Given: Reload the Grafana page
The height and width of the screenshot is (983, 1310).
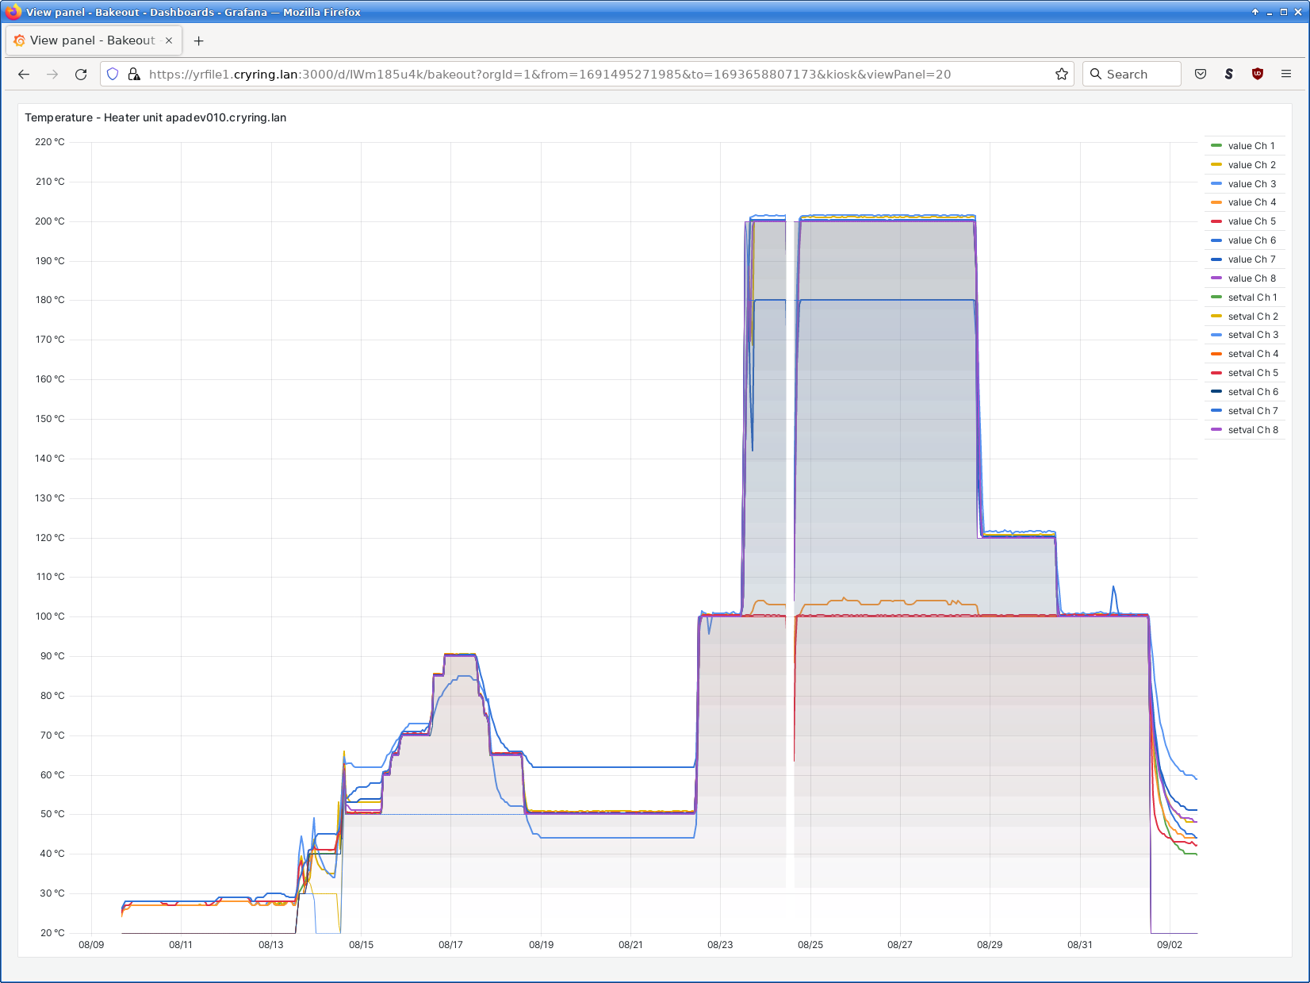Looking at the screenshot, I should (81, 74).
